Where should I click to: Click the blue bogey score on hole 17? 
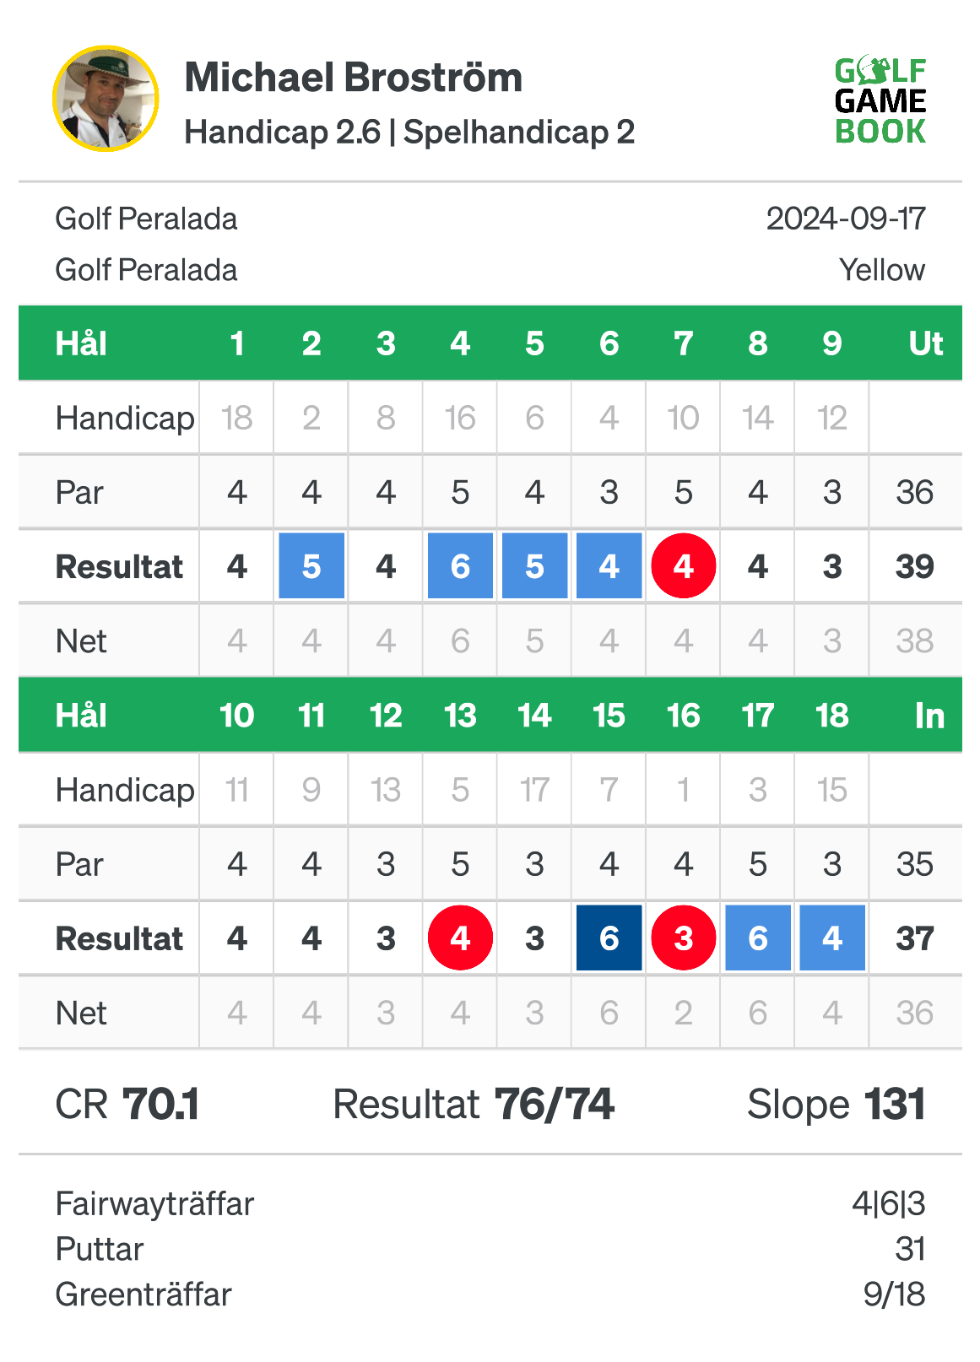pyautogui.click(x=758, y=938)
